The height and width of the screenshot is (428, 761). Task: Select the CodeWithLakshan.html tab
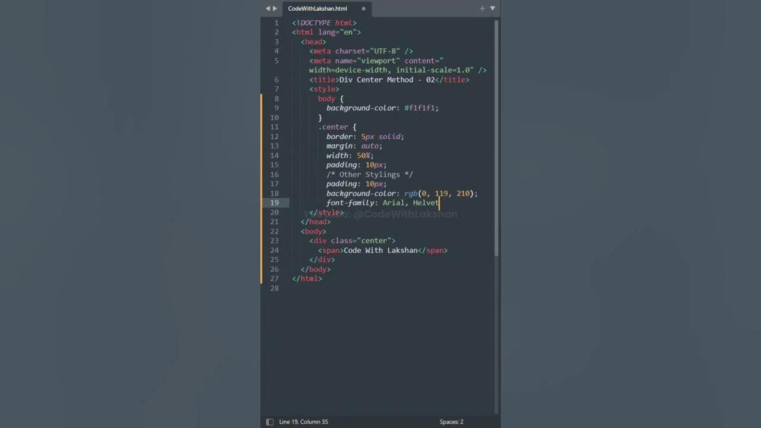coord(317,8)
